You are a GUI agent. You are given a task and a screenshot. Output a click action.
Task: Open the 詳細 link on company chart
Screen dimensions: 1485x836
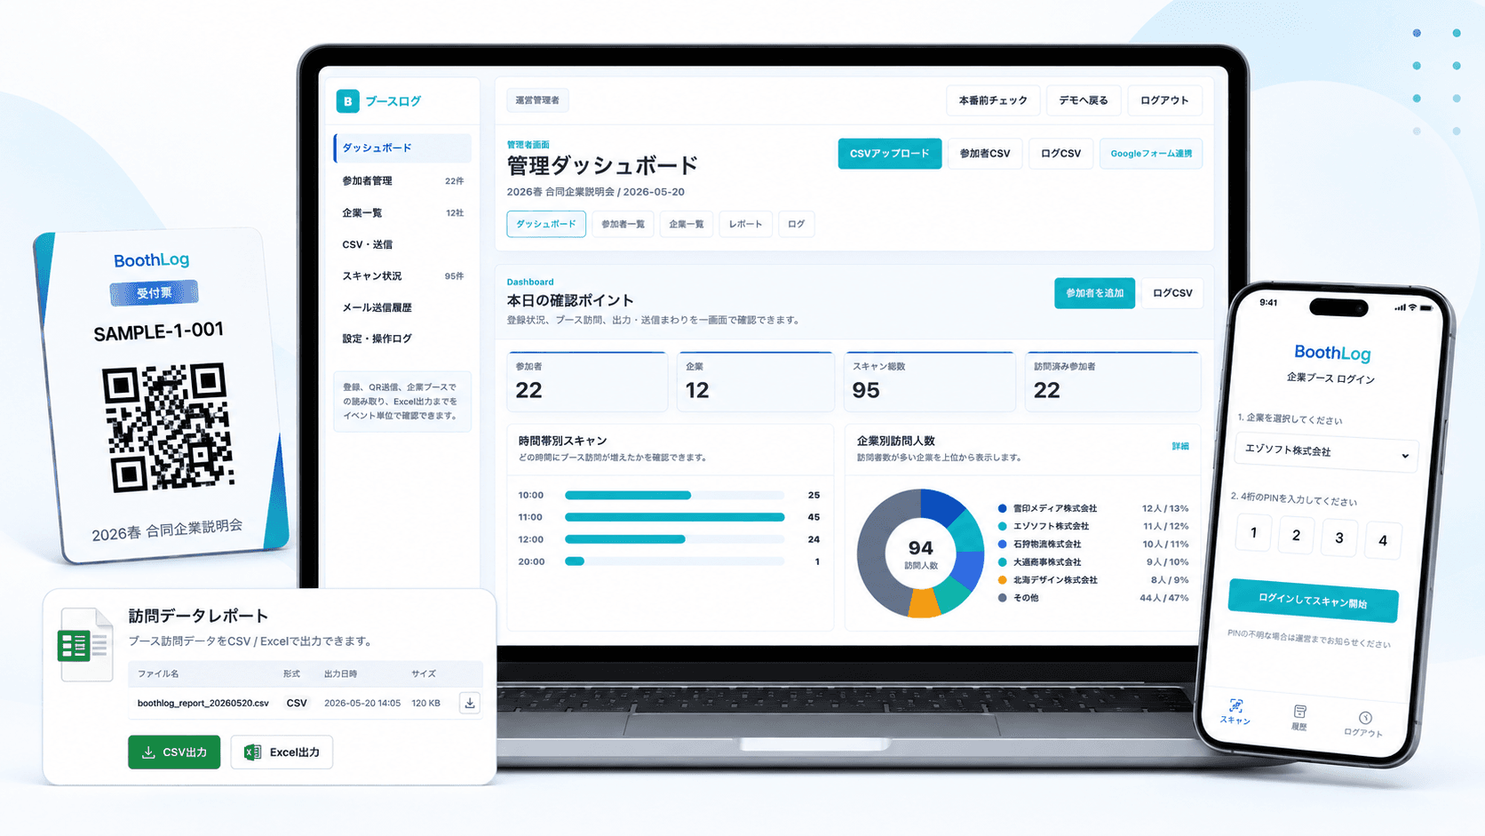point(1179,446)
